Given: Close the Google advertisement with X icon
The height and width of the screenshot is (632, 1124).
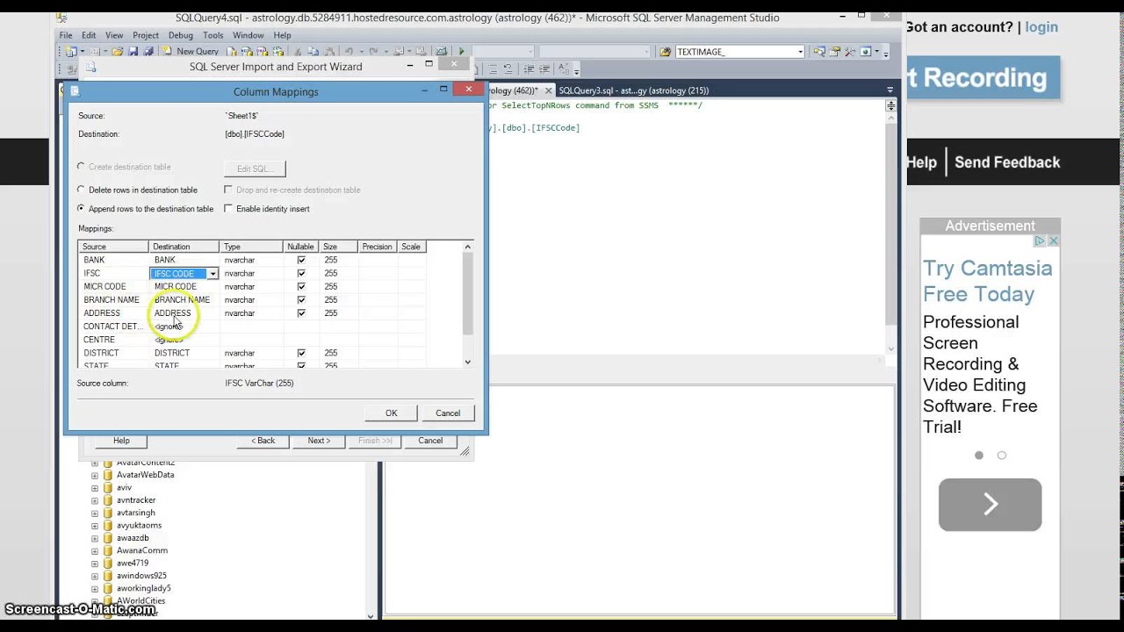Looking at the screenshot, I should (x=1054, y=241).
